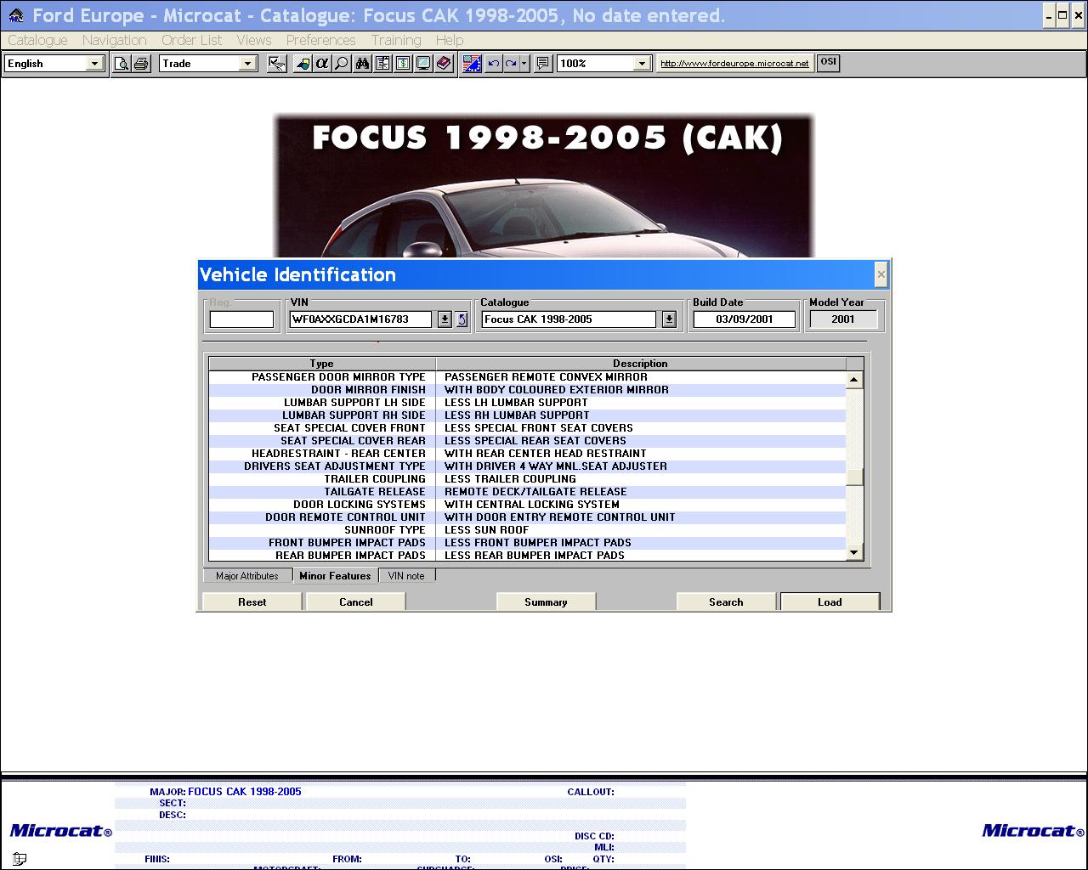1088x870 pixels.
Task: Click the Cancel button
Action: click(355, 602)
